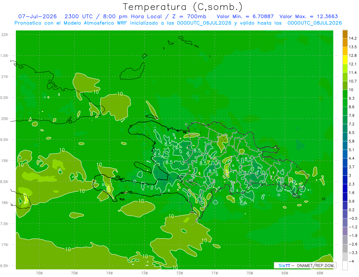359x277 pixels.
Task: Pick the olive legend swatch between 10 and 10.7
Action: (345, 85)
